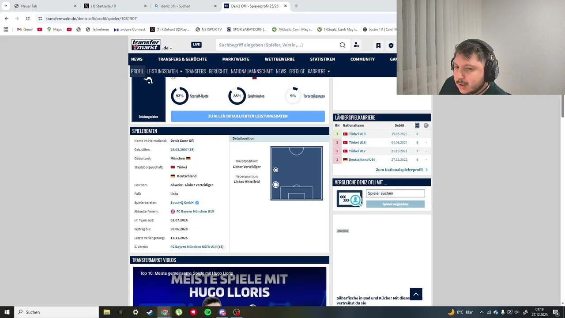Screen dimensions: 565x318
Task: Open Spotify from the taskbar
Action: pos(207,312)
